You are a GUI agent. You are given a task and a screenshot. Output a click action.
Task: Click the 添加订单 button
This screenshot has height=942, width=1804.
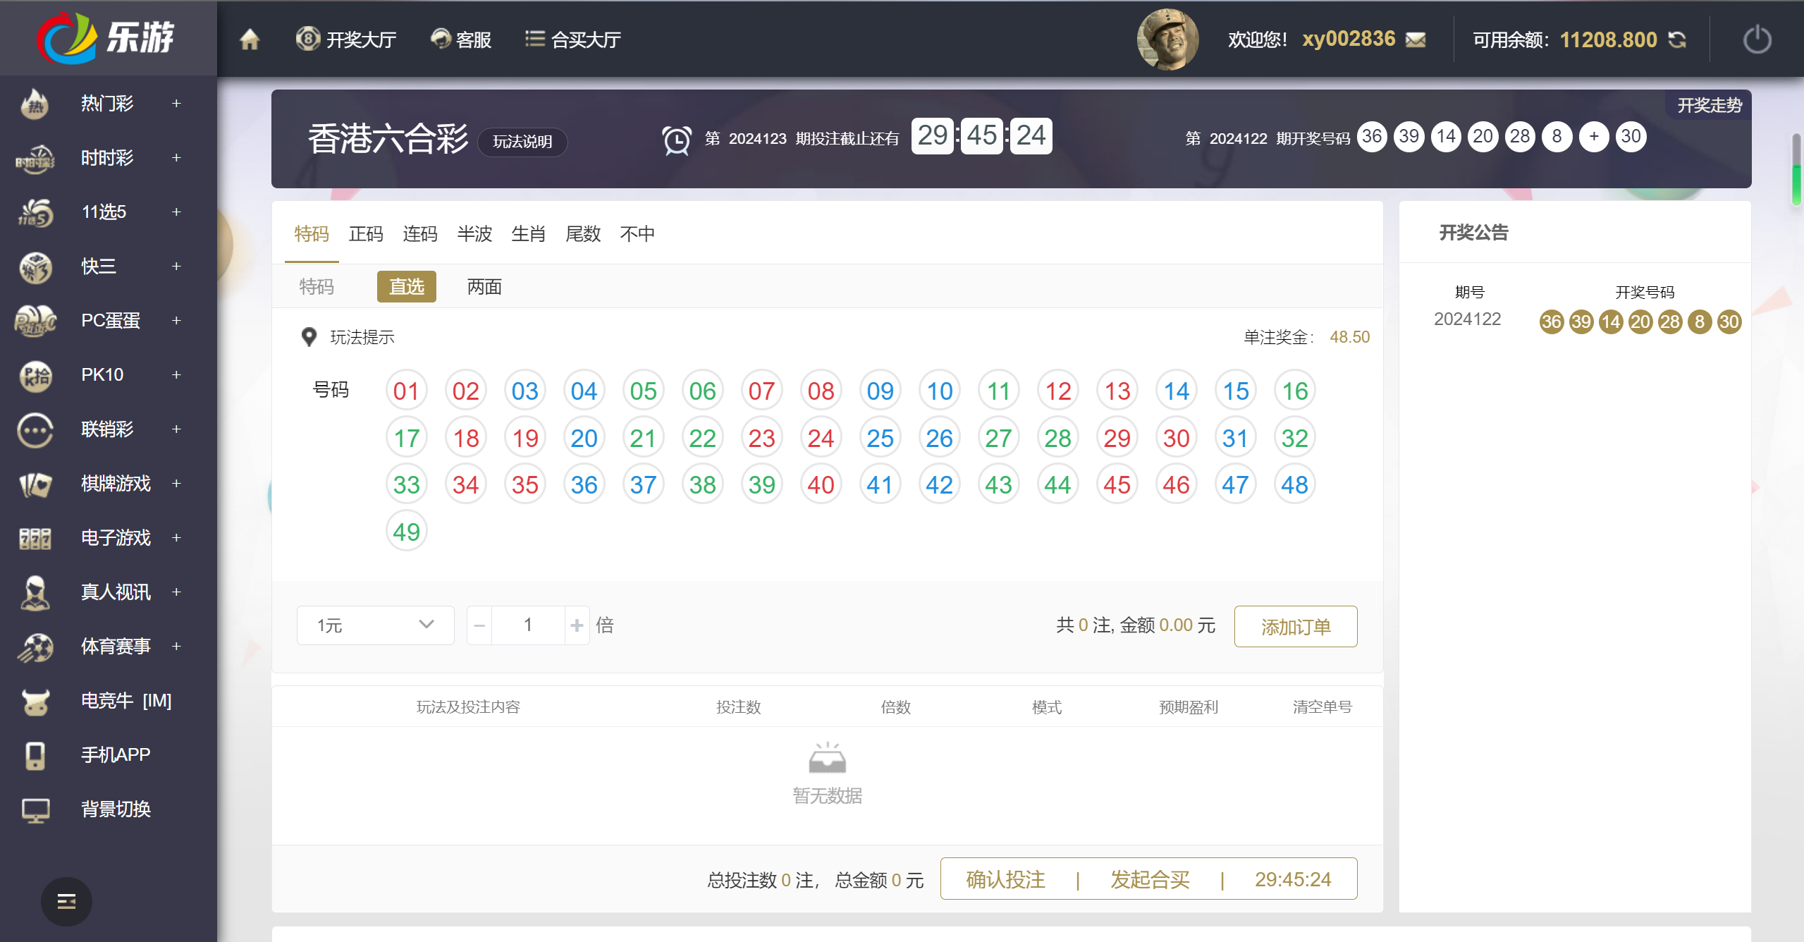coord(1296,626)
